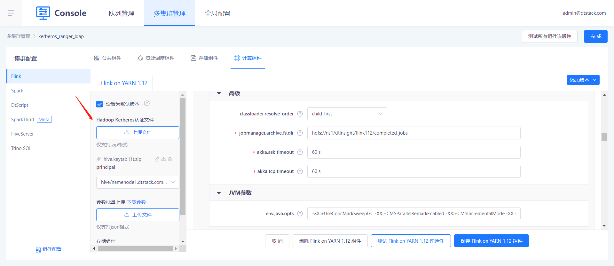Click 测试 Flink on YARN 1.12 连通性

[x=411, y=241]
